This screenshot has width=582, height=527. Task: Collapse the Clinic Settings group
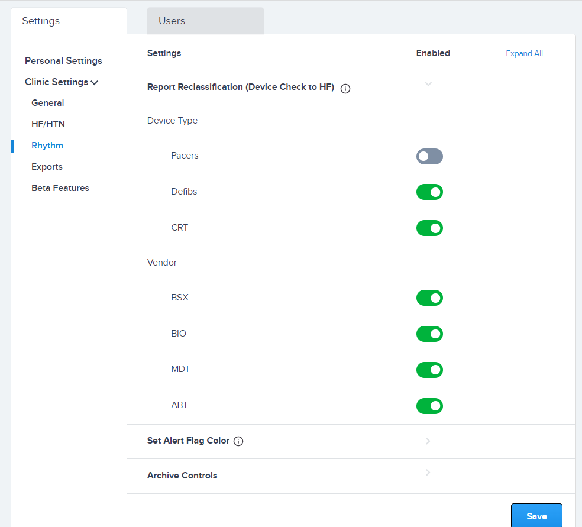(61, 82)
